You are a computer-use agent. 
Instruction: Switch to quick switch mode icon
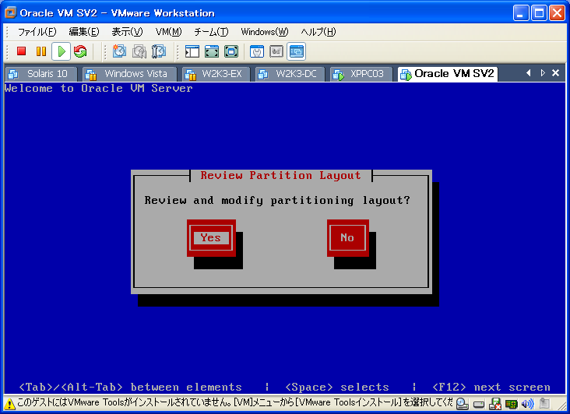coord(212,51)
